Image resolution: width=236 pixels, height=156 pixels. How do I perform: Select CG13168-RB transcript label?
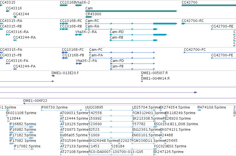click(71, 26)
